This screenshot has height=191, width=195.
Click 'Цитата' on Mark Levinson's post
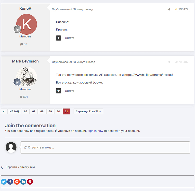pyautogui.click(x=70, y=91)
